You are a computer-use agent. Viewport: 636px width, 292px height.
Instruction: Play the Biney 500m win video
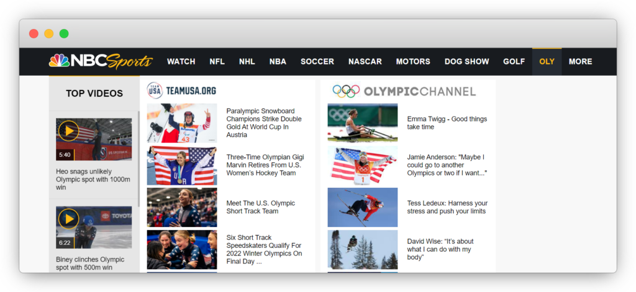click(x=68, y=219)
